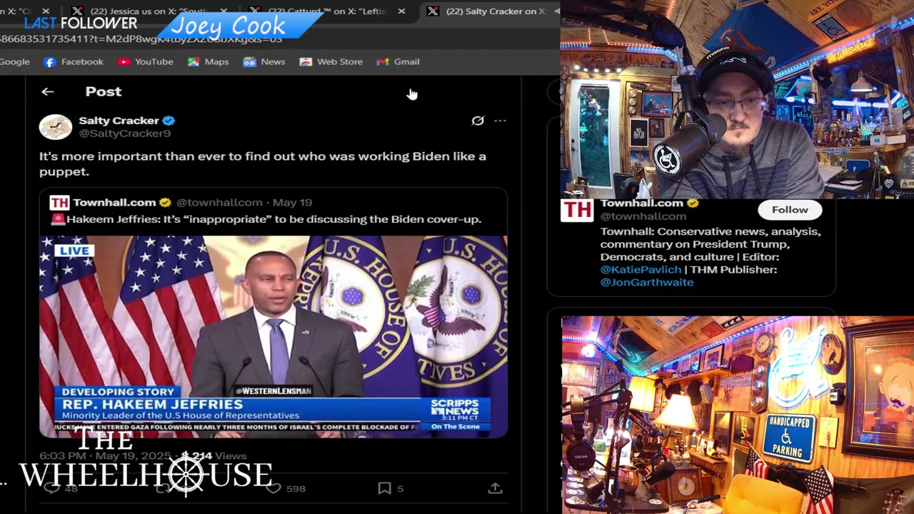Open Salty Cracker's profile avatar
The height and width of the screenshot is (514, 914).
click(x=56, y=126)
